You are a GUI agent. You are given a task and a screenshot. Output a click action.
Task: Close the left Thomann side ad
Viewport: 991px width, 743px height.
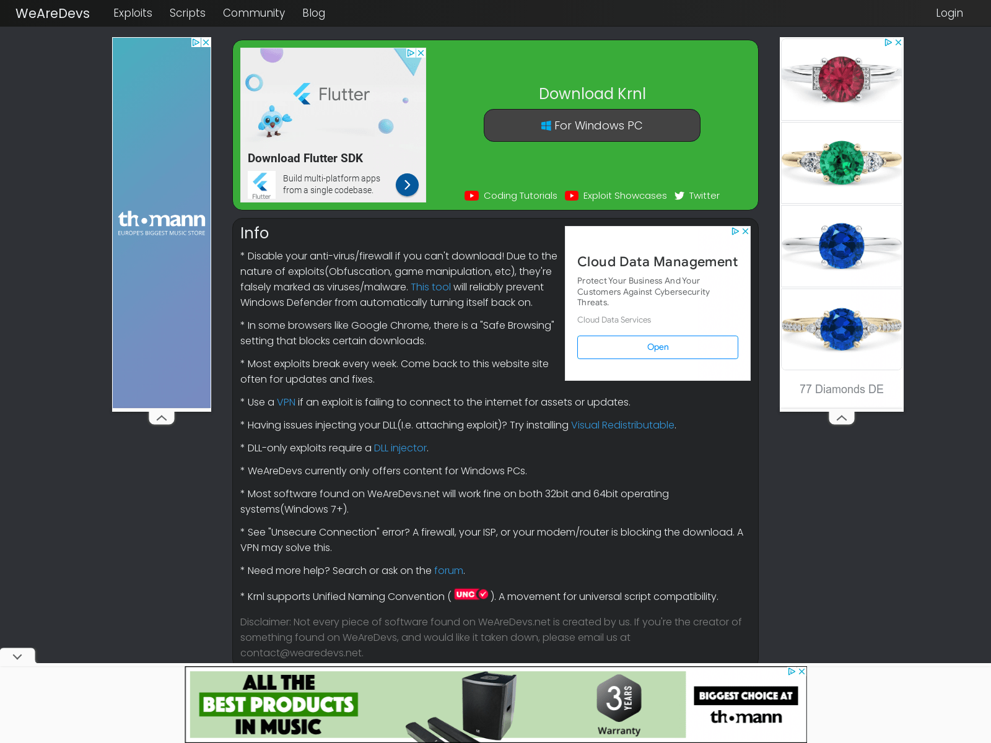click(x=206, y=43)
